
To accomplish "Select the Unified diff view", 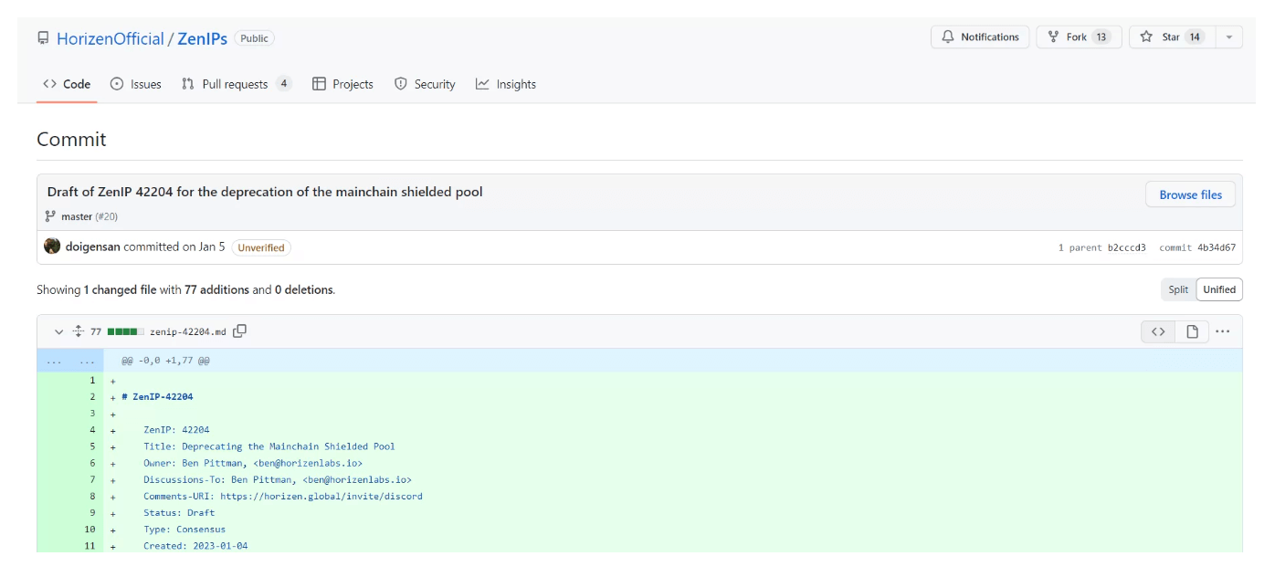I will coord(1219,289).
